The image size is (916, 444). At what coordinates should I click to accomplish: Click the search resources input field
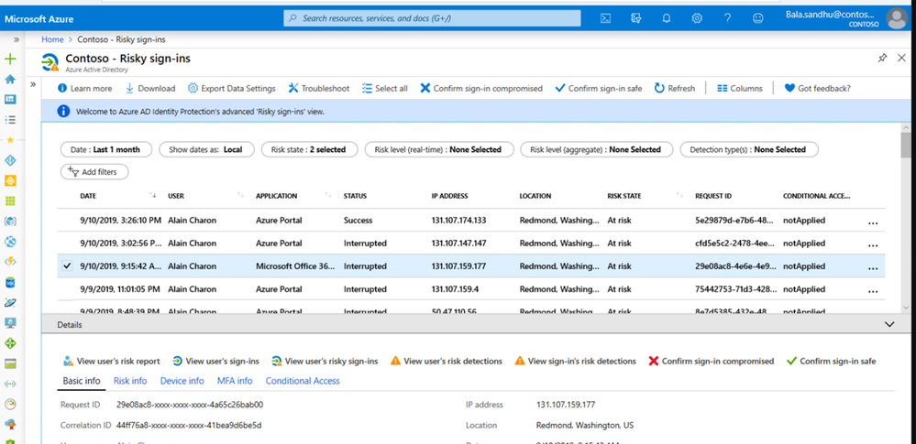tap(432, 18)
